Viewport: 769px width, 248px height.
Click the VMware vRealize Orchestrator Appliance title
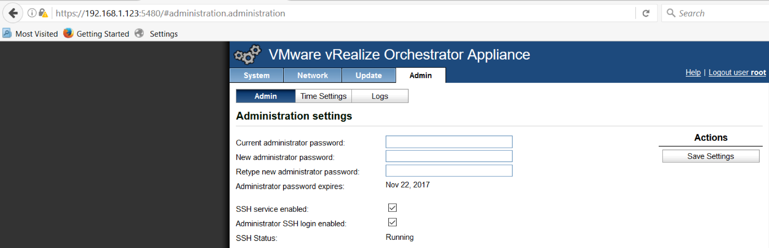pyautogui.click(x=399, y=54)
